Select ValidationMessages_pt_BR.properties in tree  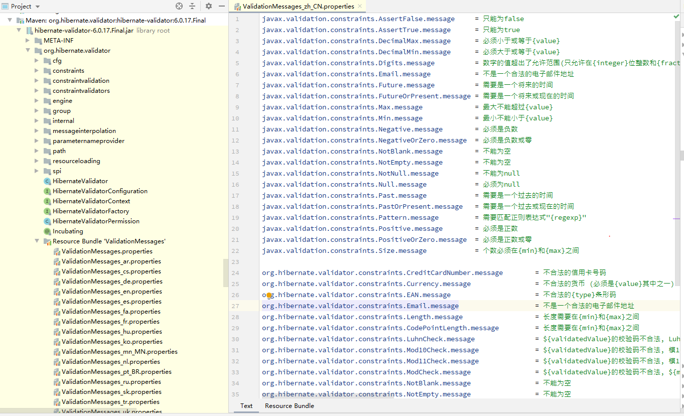[116, 371]
